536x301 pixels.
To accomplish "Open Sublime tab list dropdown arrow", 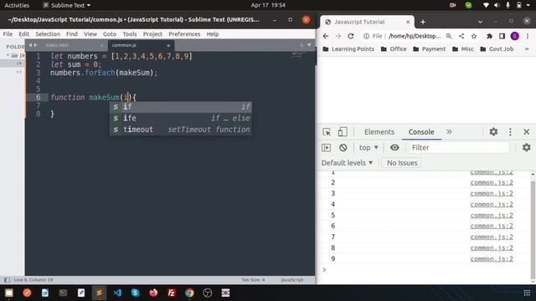I will coord(309,45).
